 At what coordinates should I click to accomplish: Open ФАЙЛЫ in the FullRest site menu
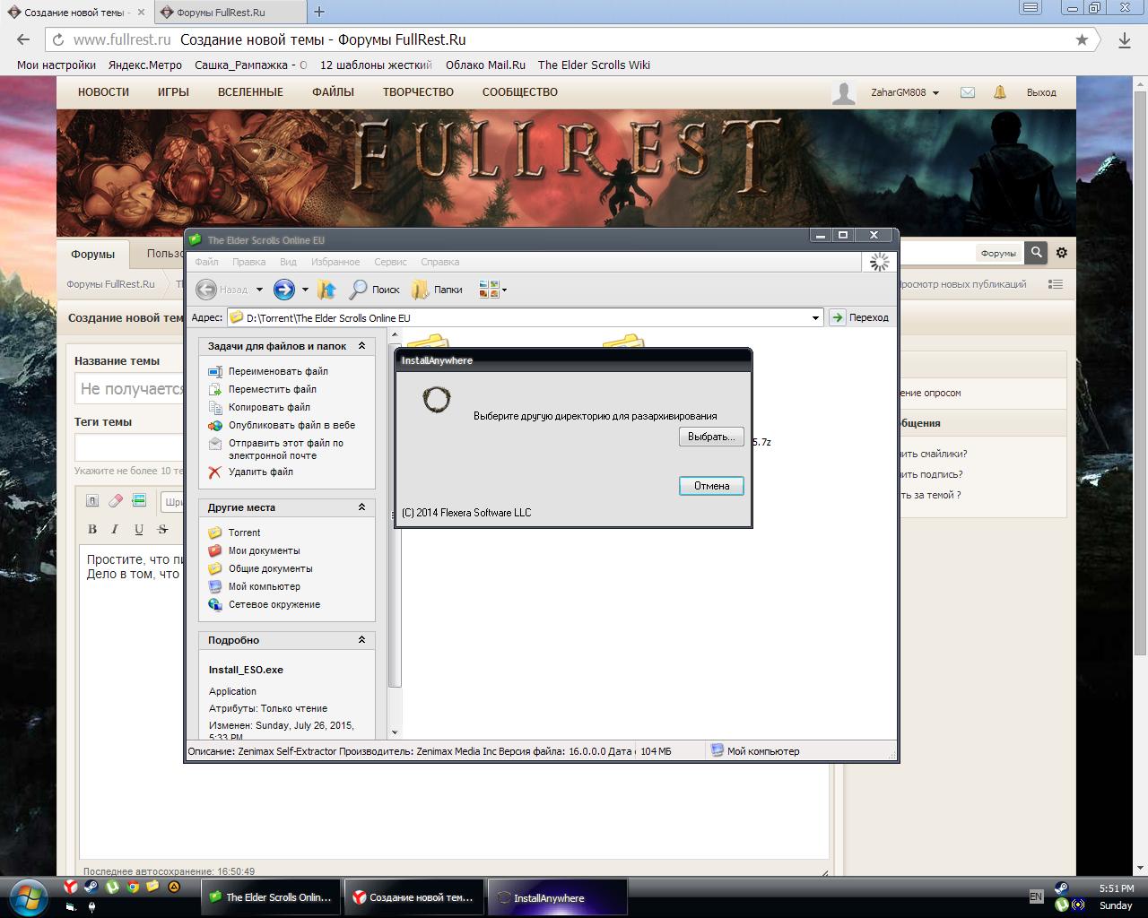click(333, 92)
